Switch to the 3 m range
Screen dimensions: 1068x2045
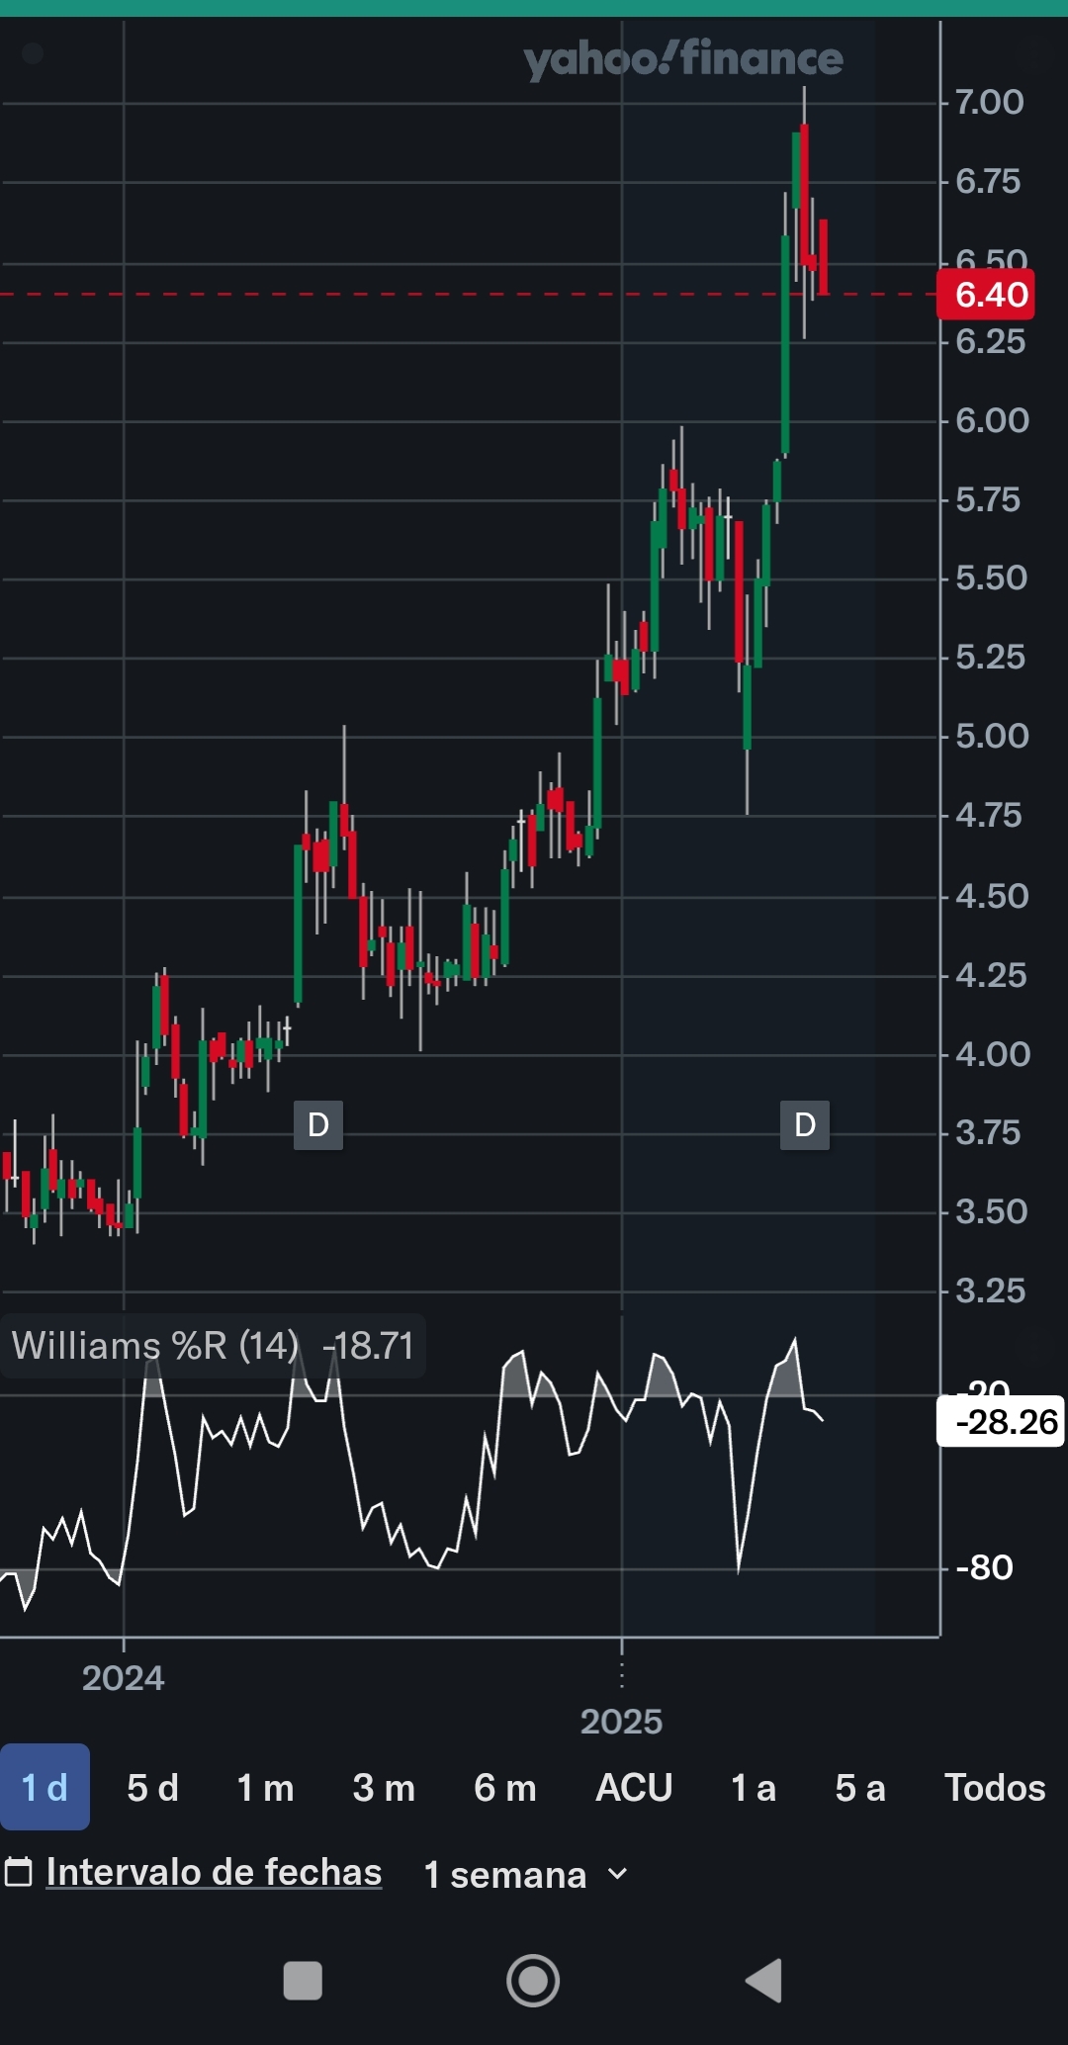(384, 1788)
